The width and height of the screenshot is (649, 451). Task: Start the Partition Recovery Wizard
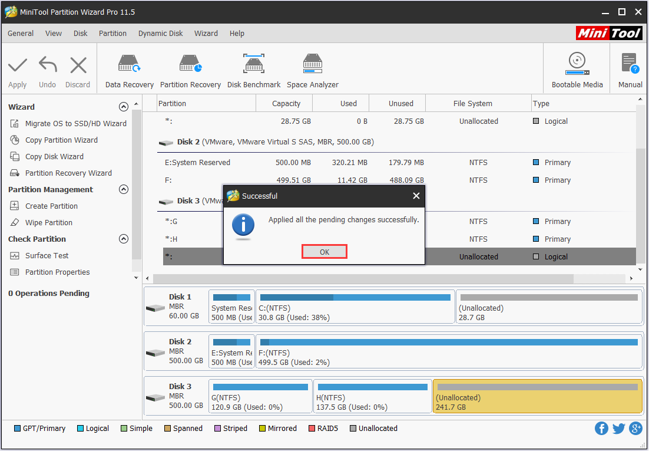click(x=68, y=173)
